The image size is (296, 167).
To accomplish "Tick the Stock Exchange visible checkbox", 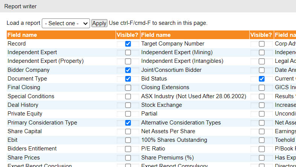I will point(262,105).
